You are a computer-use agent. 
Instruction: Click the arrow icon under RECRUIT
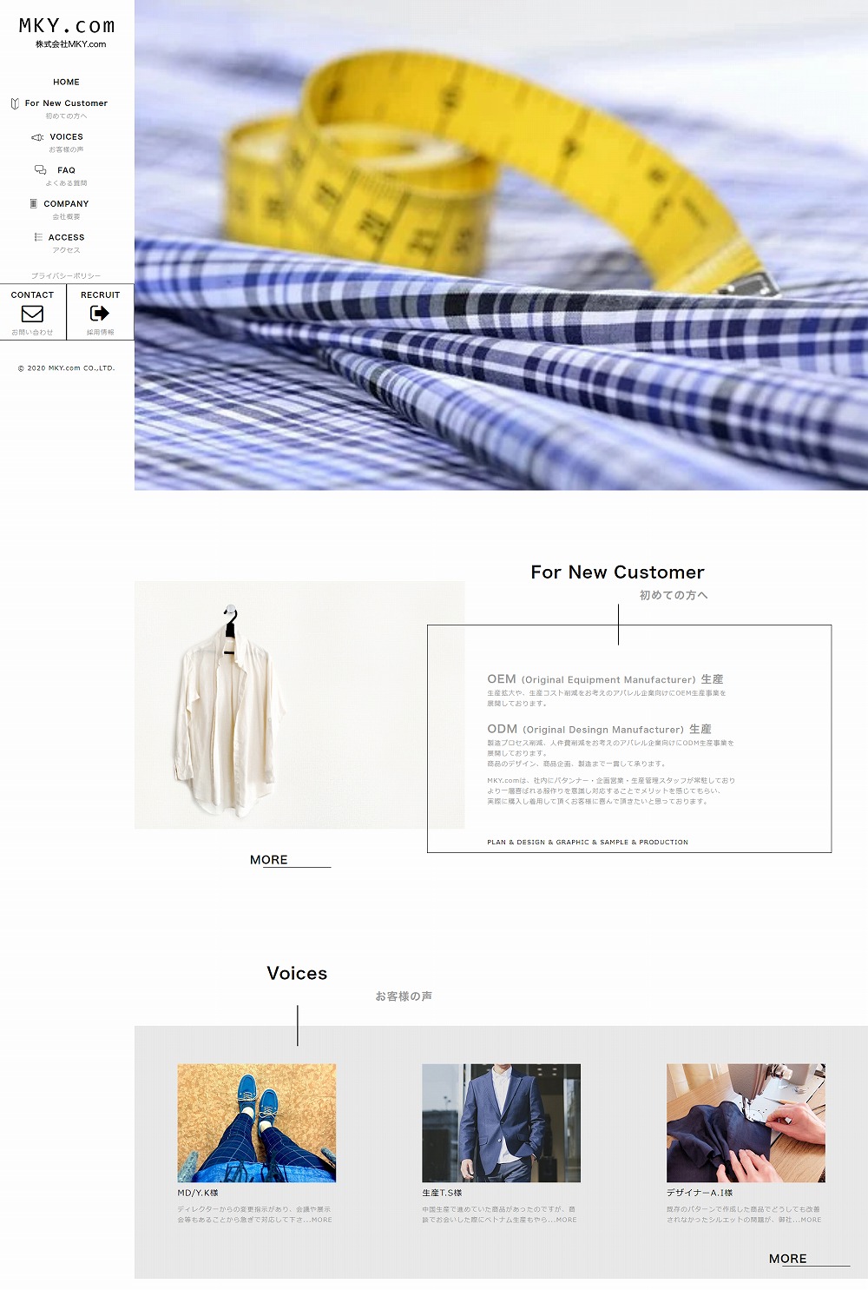click(x=100, y=314)
